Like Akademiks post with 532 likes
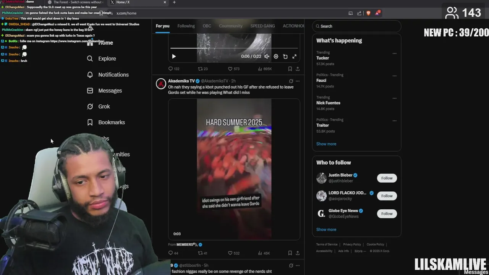This screenshot has width=489, height=275. click(233, 253)
